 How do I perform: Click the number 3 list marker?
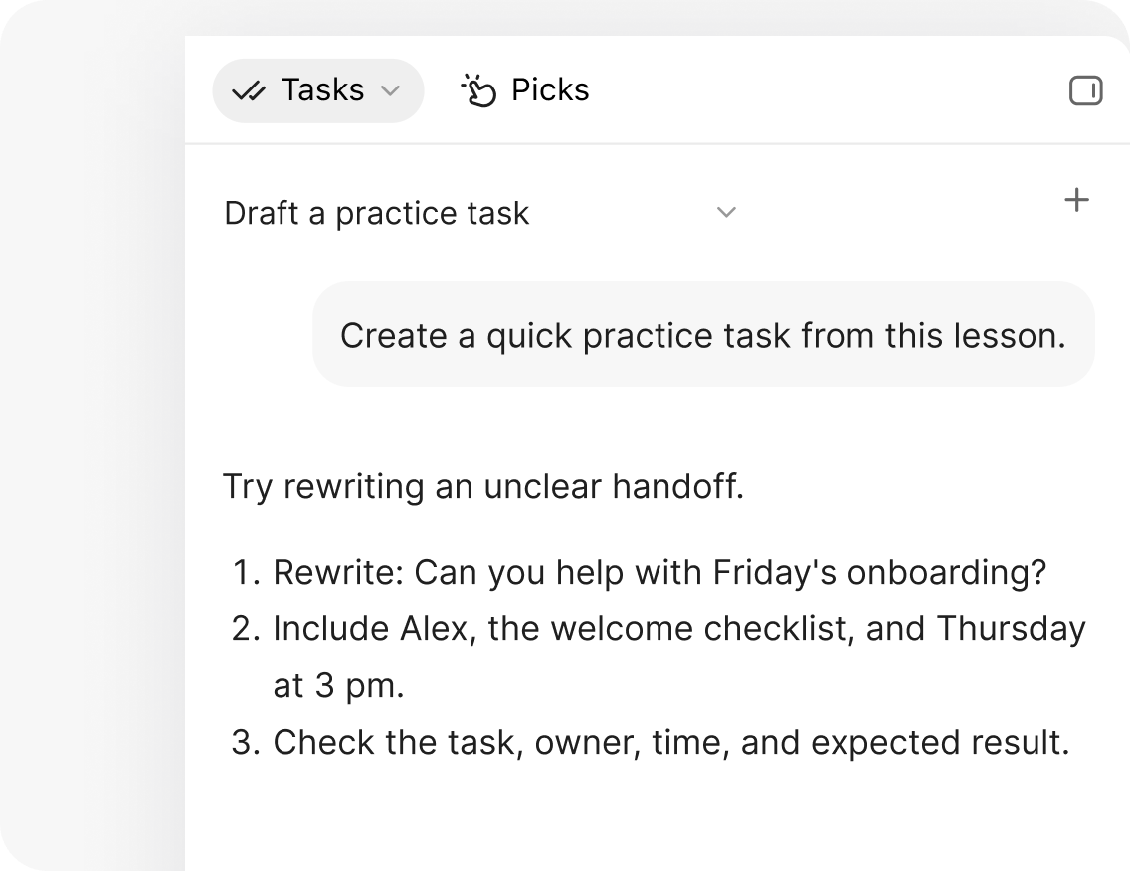(246, 743)
